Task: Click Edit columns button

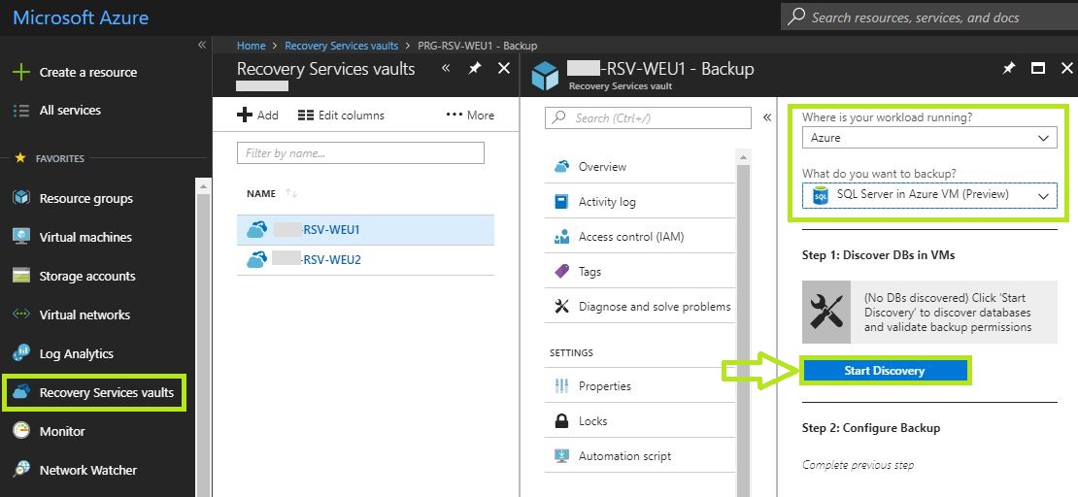Action: click(341, 116)
